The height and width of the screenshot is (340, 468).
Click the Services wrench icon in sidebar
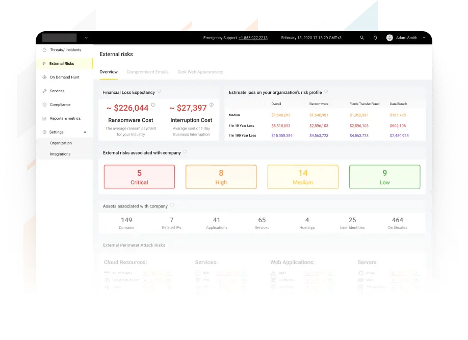pyautogui.click(x=44, y=91)
